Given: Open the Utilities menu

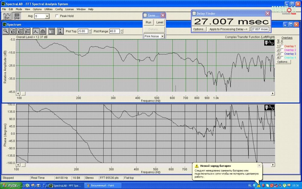Looking at the screenshot, I should [x=48, y=9].
